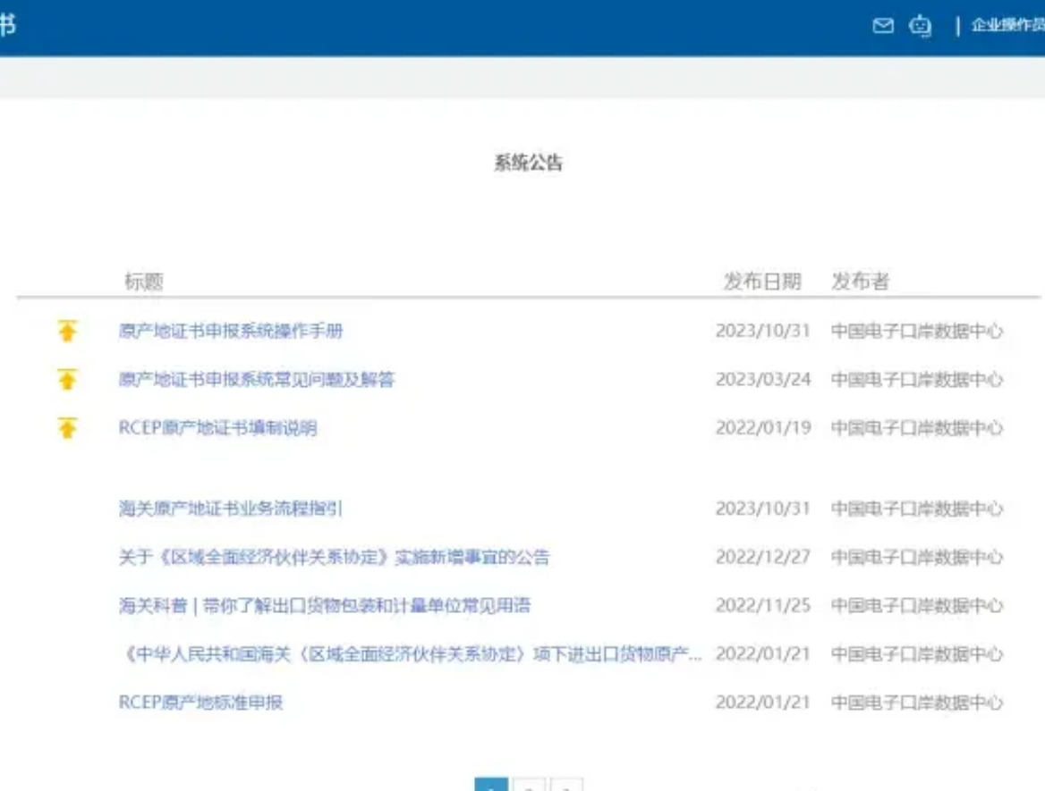Open the messages envelope icon

pos(884,27)
